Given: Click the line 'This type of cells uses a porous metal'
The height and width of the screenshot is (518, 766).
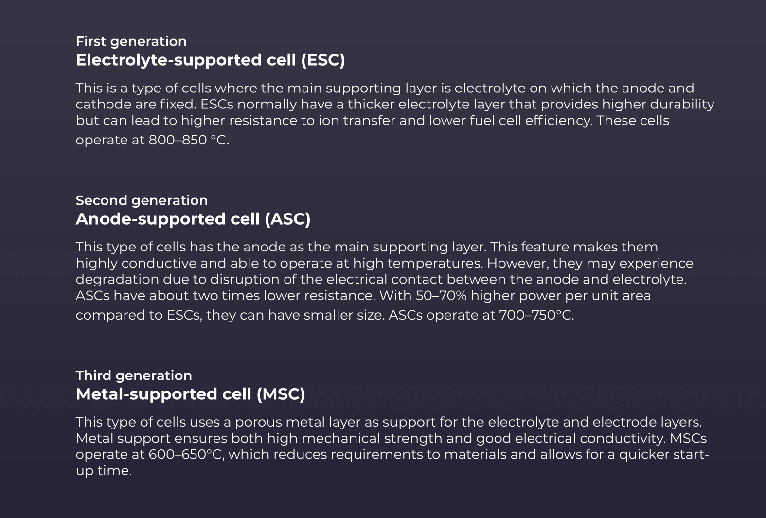Looking at the screenshot, I should (389, 422).
